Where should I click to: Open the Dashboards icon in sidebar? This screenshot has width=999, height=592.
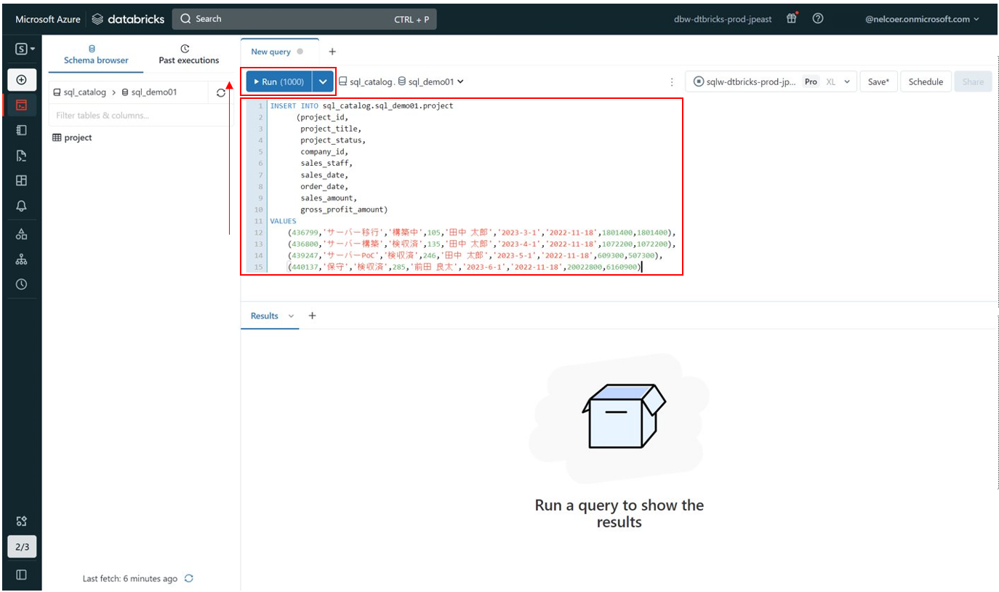pyautogui.click(x=21, y=181)
